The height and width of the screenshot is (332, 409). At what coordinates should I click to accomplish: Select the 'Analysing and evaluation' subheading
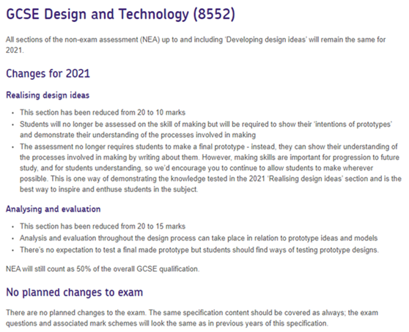(54, 209)
